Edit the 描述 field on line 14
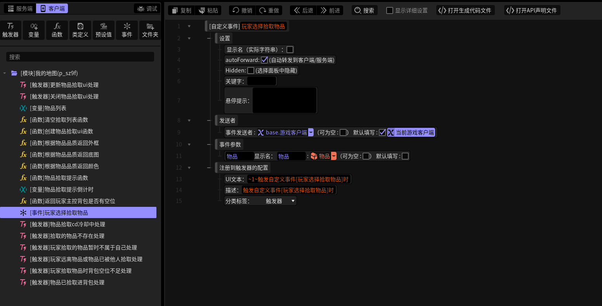The width and height of the screenshot is (602, 306). pos(288,190)
